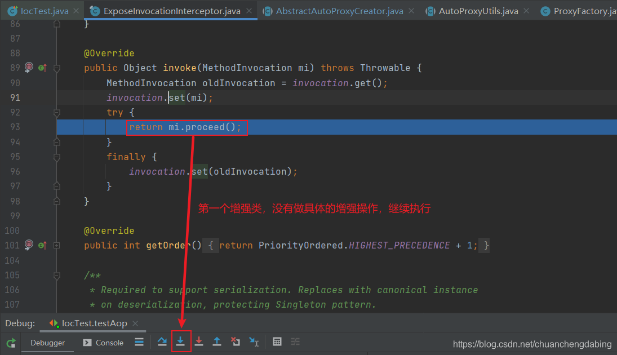Viewport: 617px width, 355px height.
Task: Collapse the finally block fold at line 95
Action: pos(57,157)
